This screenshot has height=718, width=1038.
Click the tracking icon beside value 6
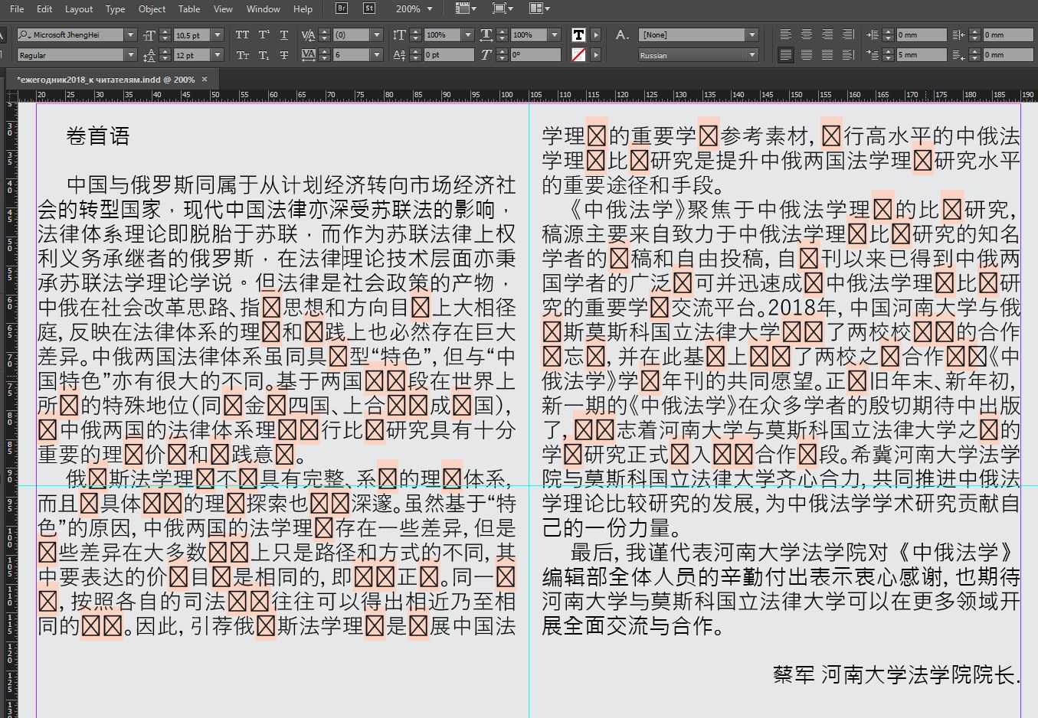(309, 55)
